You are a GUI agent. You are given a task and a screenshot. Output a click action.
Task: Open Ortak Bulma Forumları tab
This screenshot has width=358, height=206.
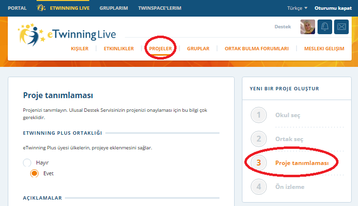click(257, 49)
